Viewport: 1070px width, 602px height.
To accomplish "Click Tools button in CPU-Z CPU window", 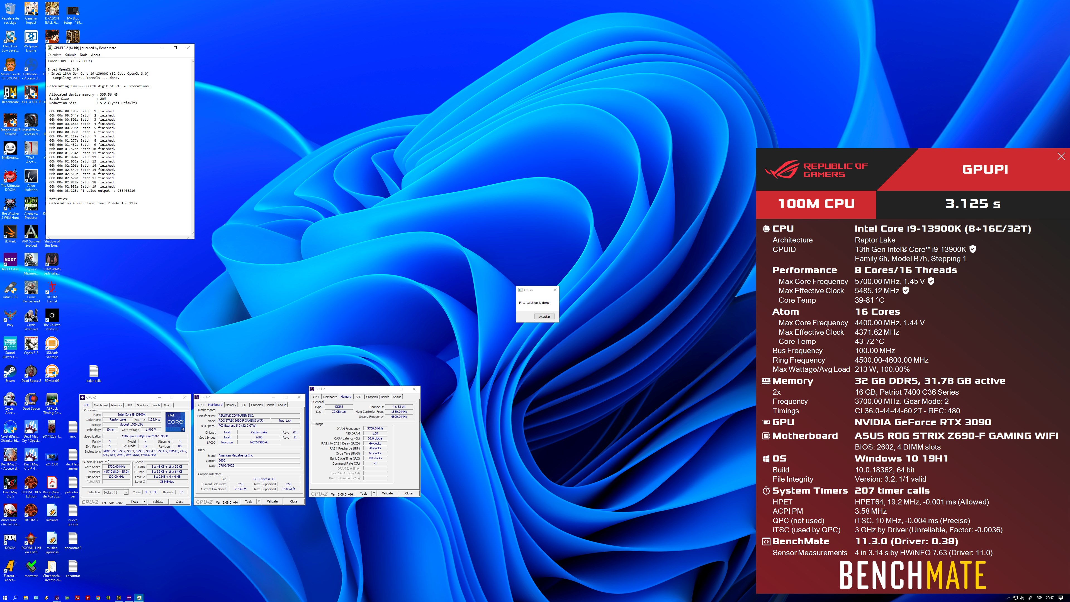I will pos(134,501).
